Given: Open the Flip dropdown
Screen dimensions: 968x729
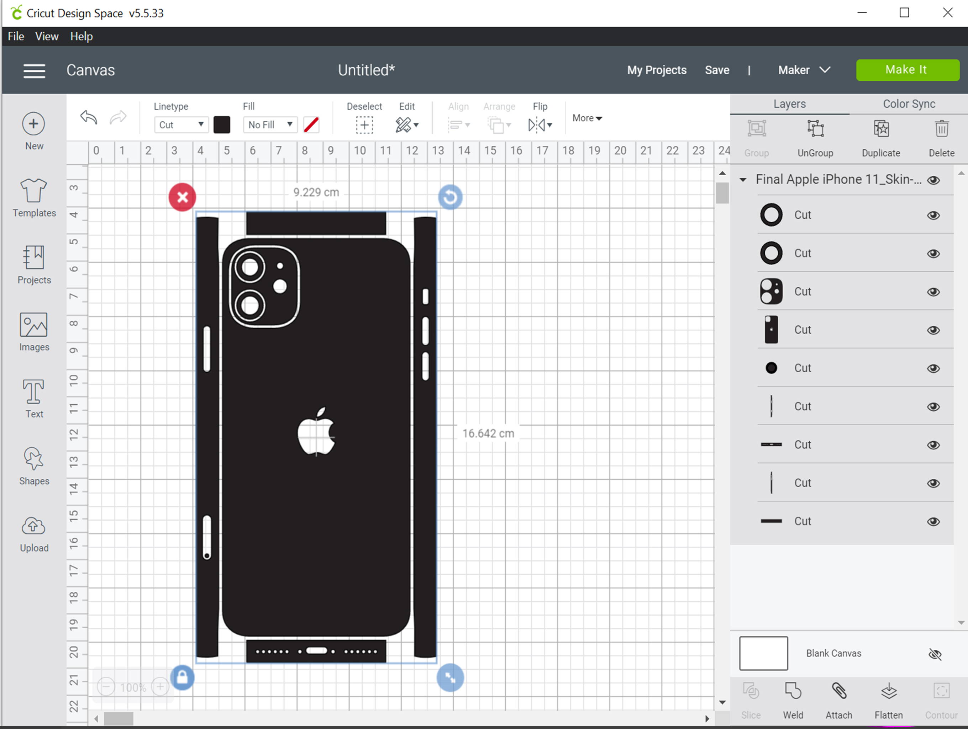Looking at the screenshot, I should pos(540,125).
